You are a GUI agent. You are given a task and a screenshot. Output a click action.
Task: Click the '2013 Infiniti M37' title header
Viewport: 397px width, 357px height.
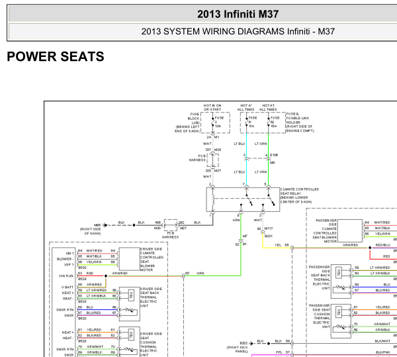click(x=238, y=14)
